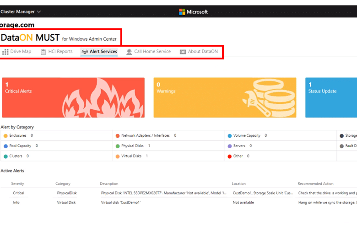Click the disk and wrench Warnings icon
The image size is (357, 235).
coord(269,98)
